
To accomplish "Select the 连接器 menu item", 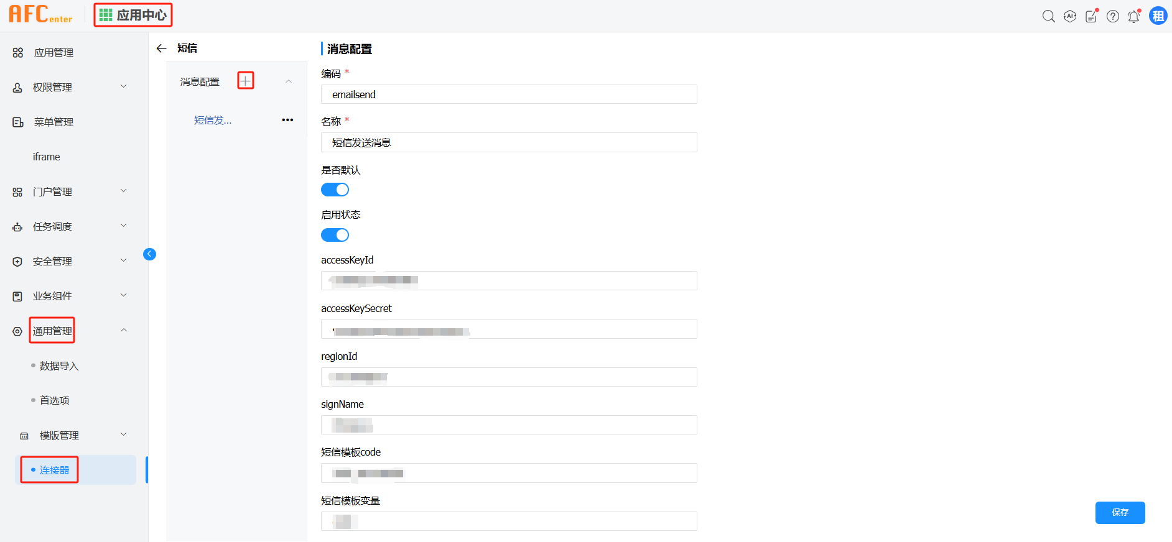I will 54,470.
